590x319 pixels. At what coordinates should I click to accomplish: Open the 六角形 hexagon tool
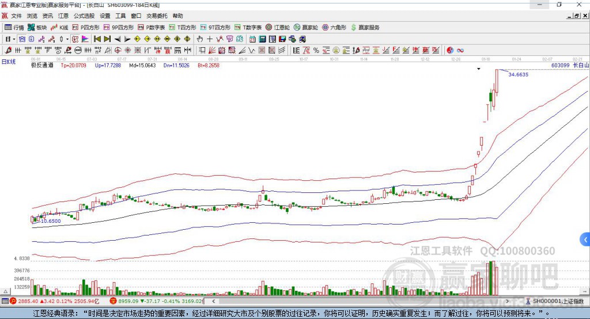(x=334, y=28)
